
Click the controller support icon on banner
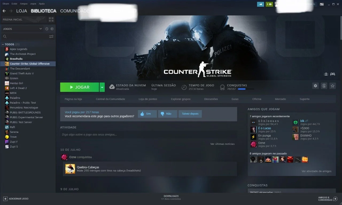[x=332, y=74]
